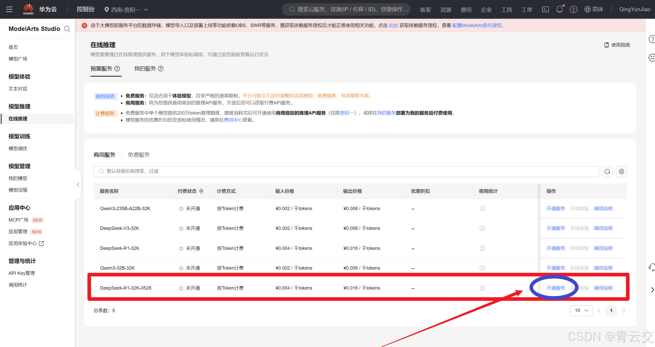The width and height of the screenshot is (655, 347).
Task: Open 工单 in top navigation
Action: (x=527, y=10)
